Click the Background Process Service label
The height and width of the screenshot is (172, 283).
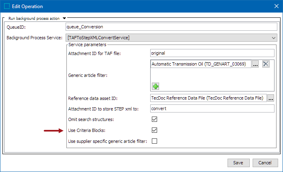[34, 38]
